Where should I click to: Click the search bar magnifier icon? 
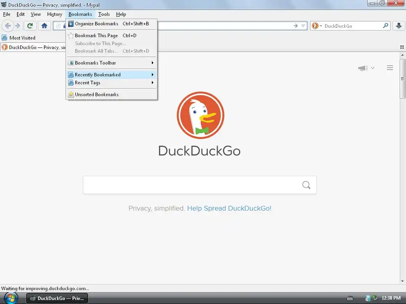coord(385,26)
